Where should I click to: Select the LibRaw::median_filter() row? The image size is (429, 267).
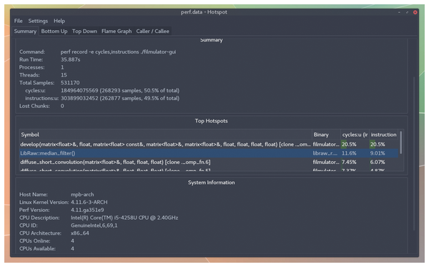click(x=209, y=153)
